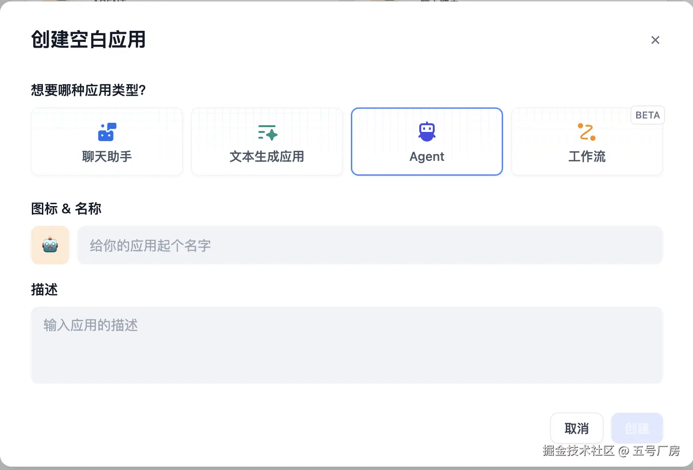Open the robot emoji icon picker
The height and width of the screenshot is (470, 693).
point(50,245)
